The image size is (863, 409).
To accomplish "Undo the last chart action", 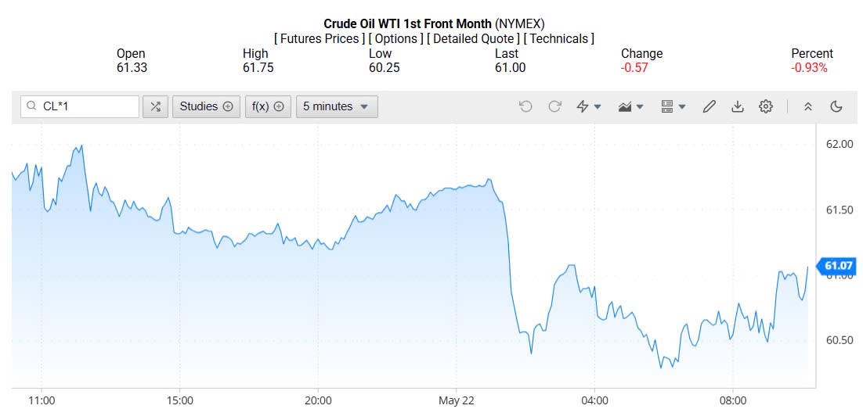I will pyautogui.click(x=525, y=106).
